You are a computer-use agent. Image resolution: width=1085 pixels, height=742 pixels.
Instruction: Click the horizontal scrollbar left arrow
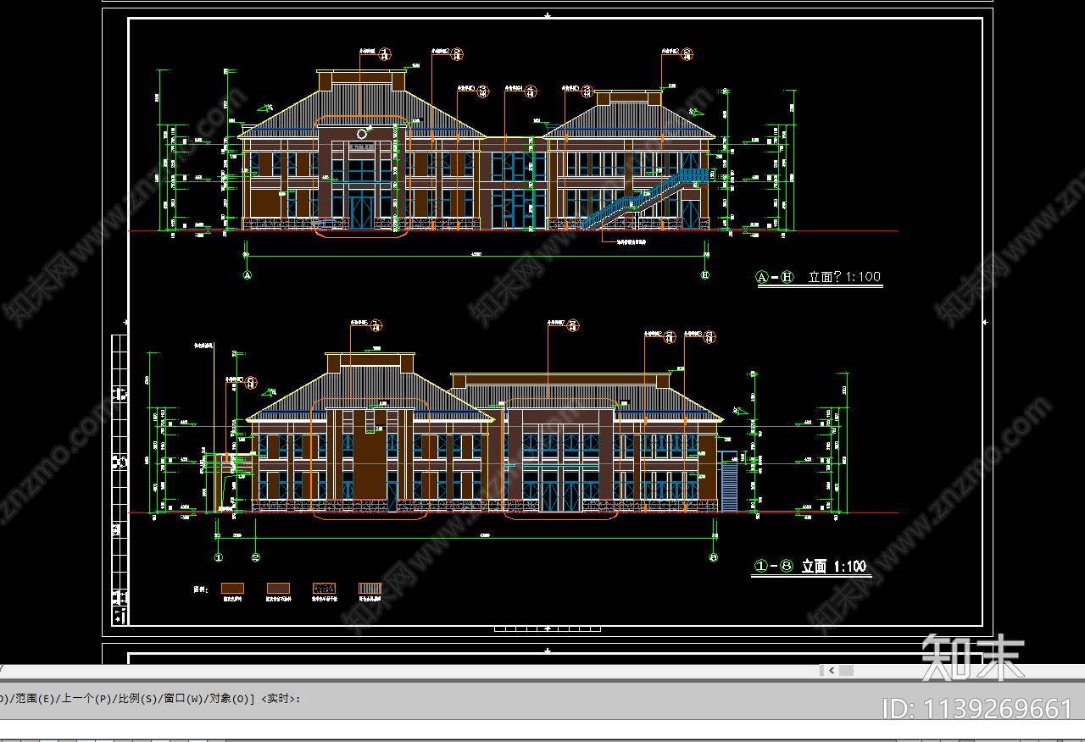(832, 670)
